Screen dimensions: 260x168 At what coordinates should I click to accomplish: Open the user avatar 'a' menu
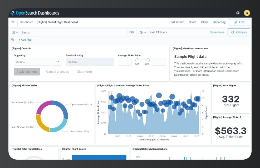(247, 13)
